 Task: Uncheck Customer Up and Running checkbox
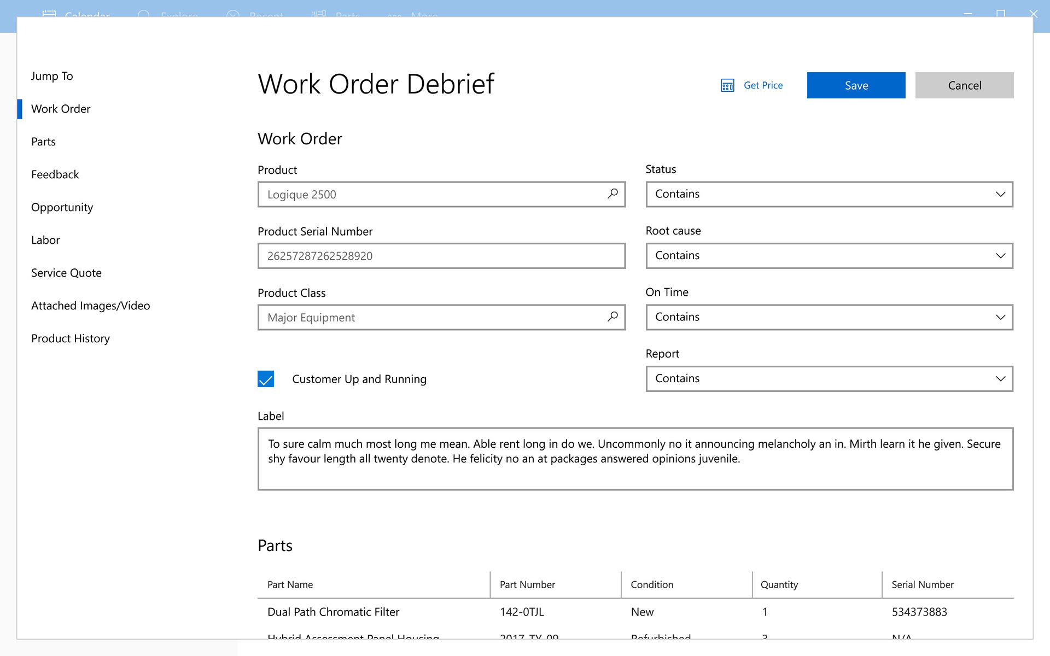tap(266, 379)
